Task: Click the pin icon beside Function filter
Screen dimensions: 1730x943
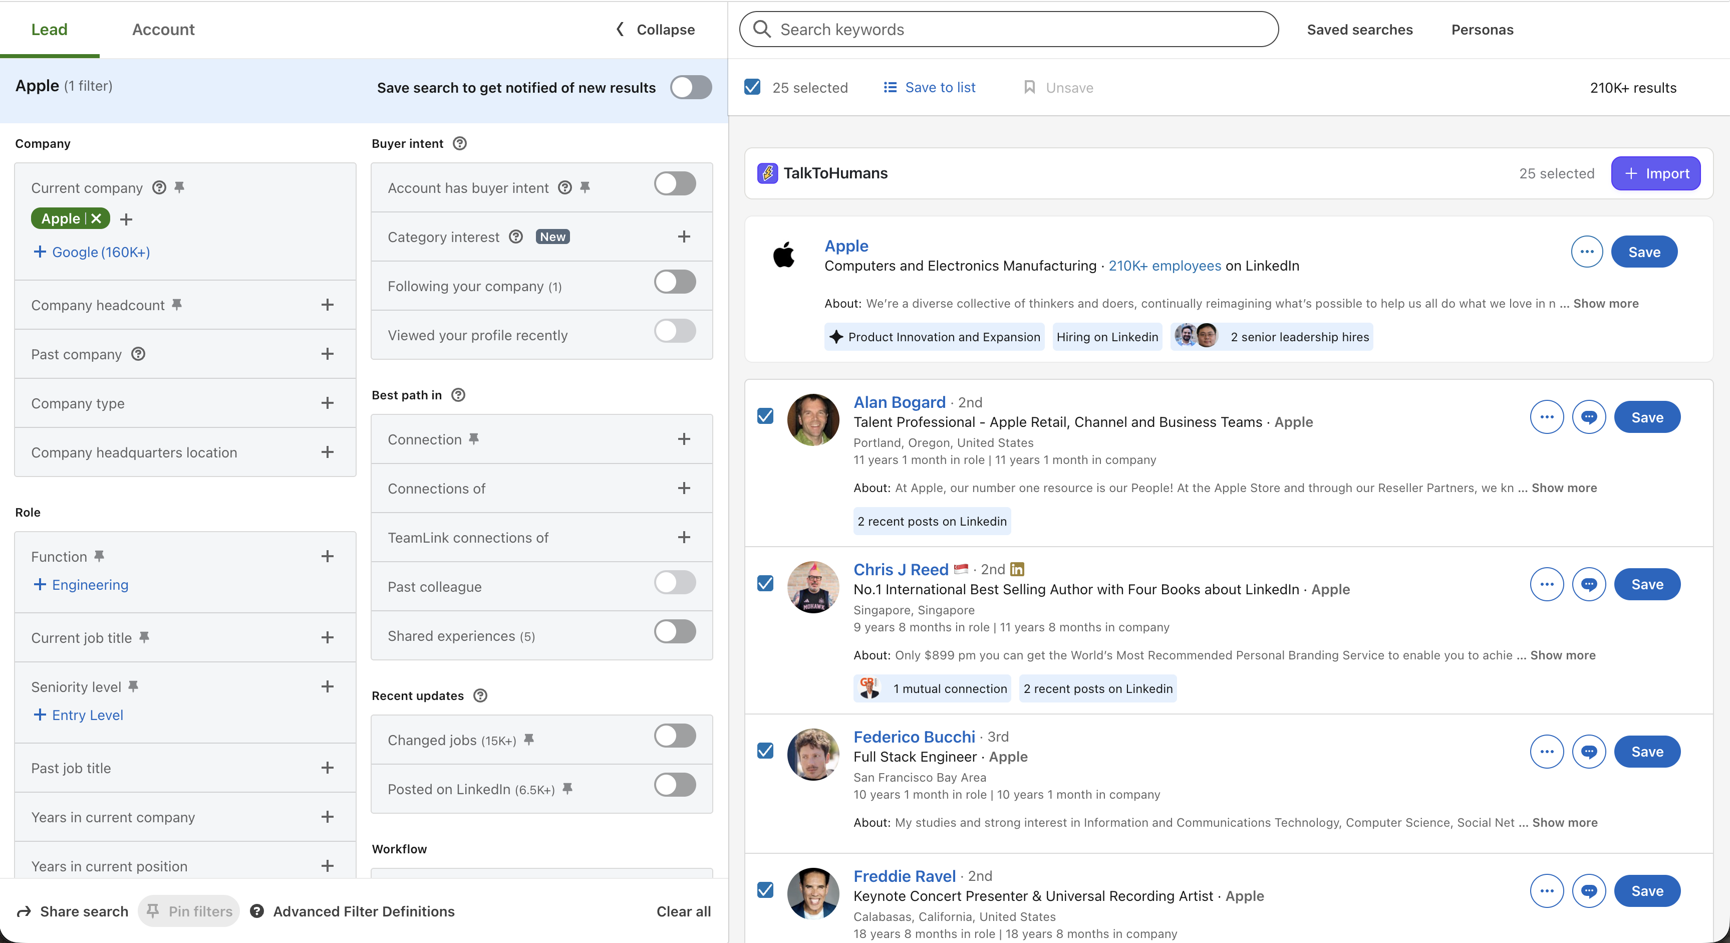Action: (99, 556)
